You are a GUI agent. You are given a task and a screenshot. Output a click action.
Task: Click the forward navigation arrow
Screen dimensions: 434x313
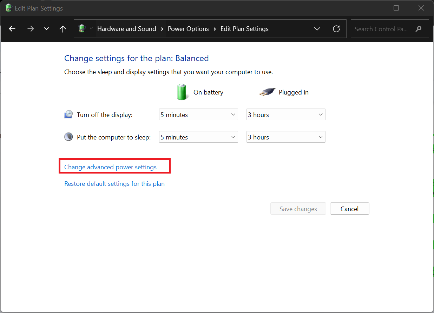(31, 29)
